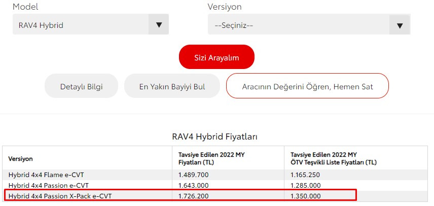Click the RAV4 Hybrid Fiyatları heading
This screenshot has height=206, width=434.
click(215, 136)
